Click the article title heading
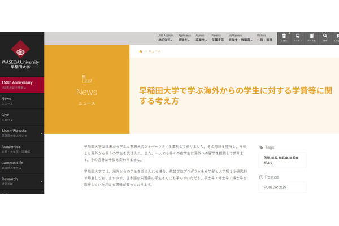 click(236, 96)
